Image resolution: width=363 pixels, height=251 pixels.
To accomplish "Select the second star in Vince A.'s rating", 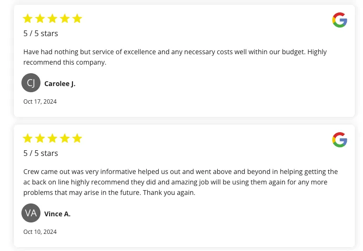I will click(40, 138).
